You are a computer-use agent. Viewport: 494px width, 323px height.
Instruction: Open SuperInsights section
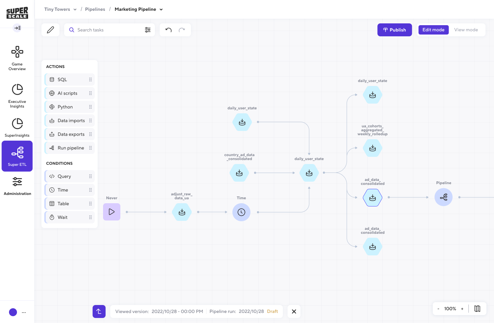[x=17, y=128]
